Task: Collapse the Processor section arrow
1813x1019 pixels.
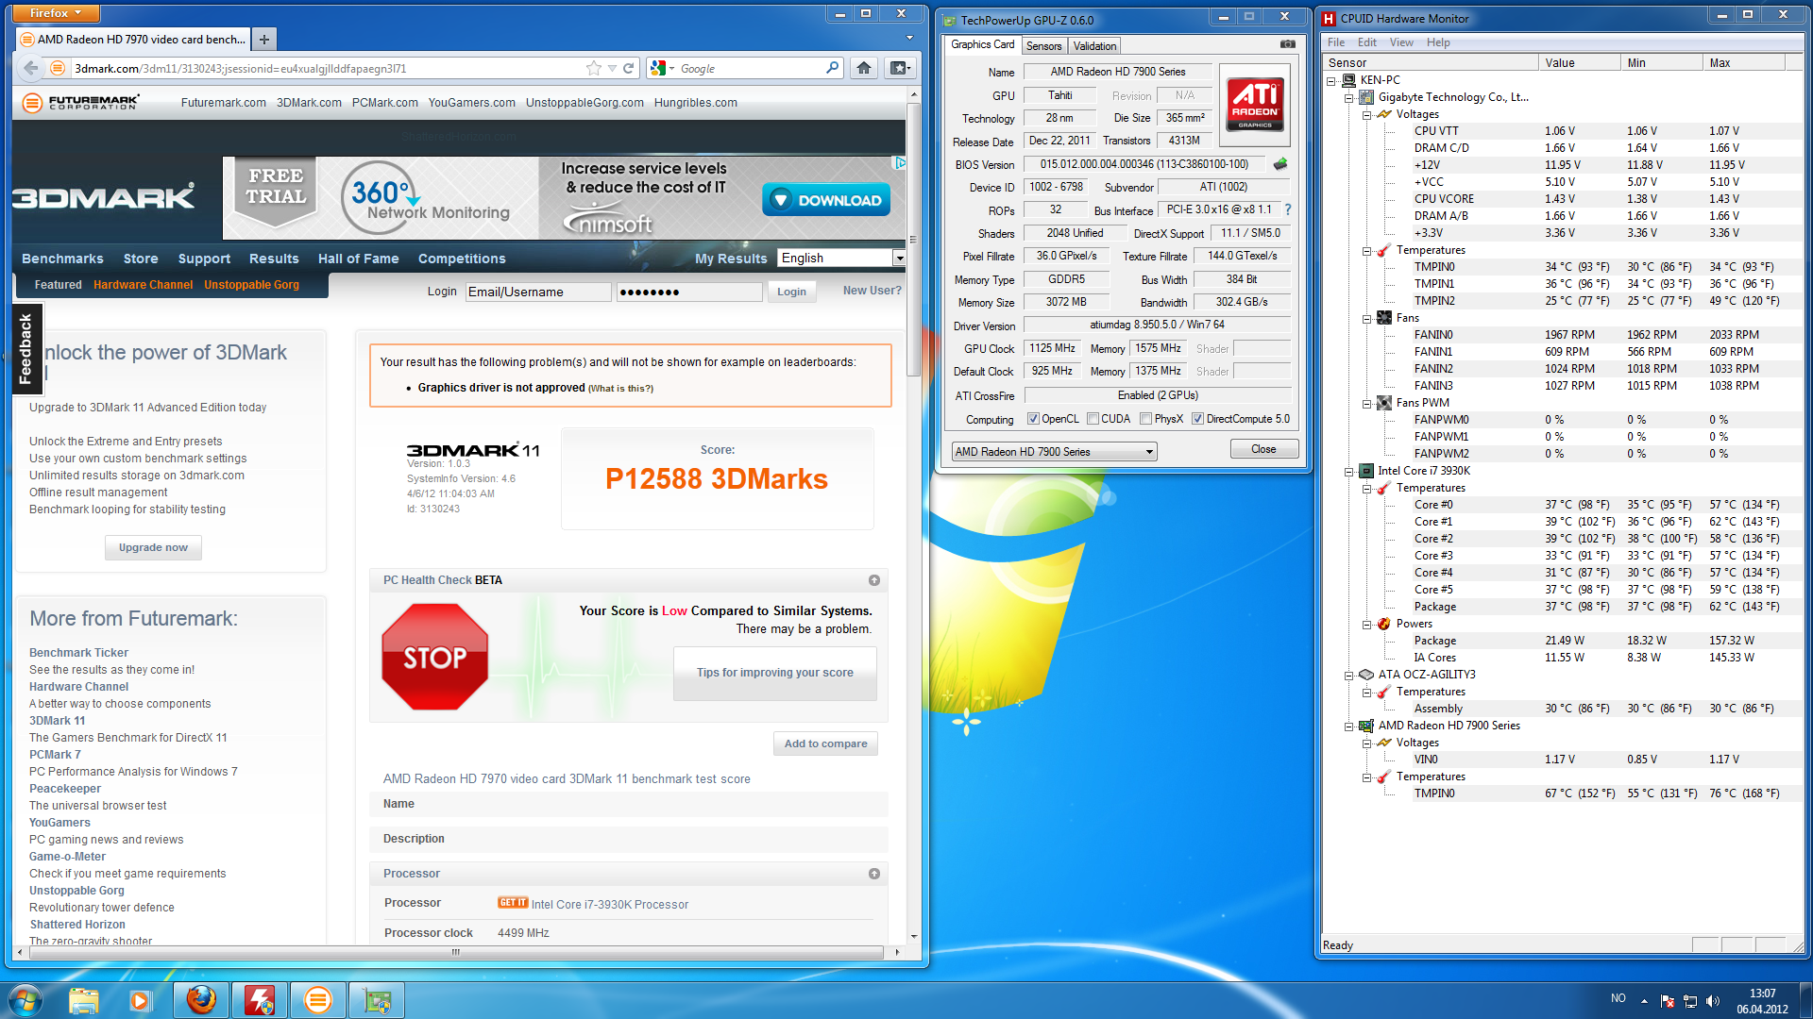Action: pyautogui.click(x=874, y=874)
